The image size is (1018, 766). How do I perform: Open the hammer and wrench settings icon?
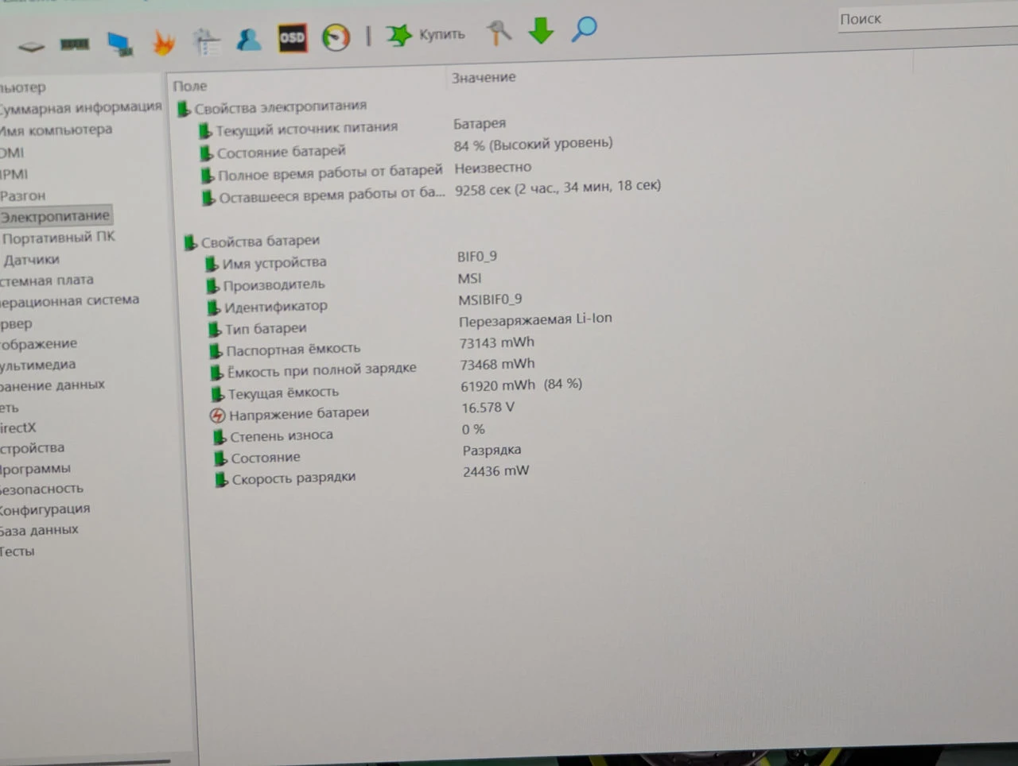pos(499,32)
